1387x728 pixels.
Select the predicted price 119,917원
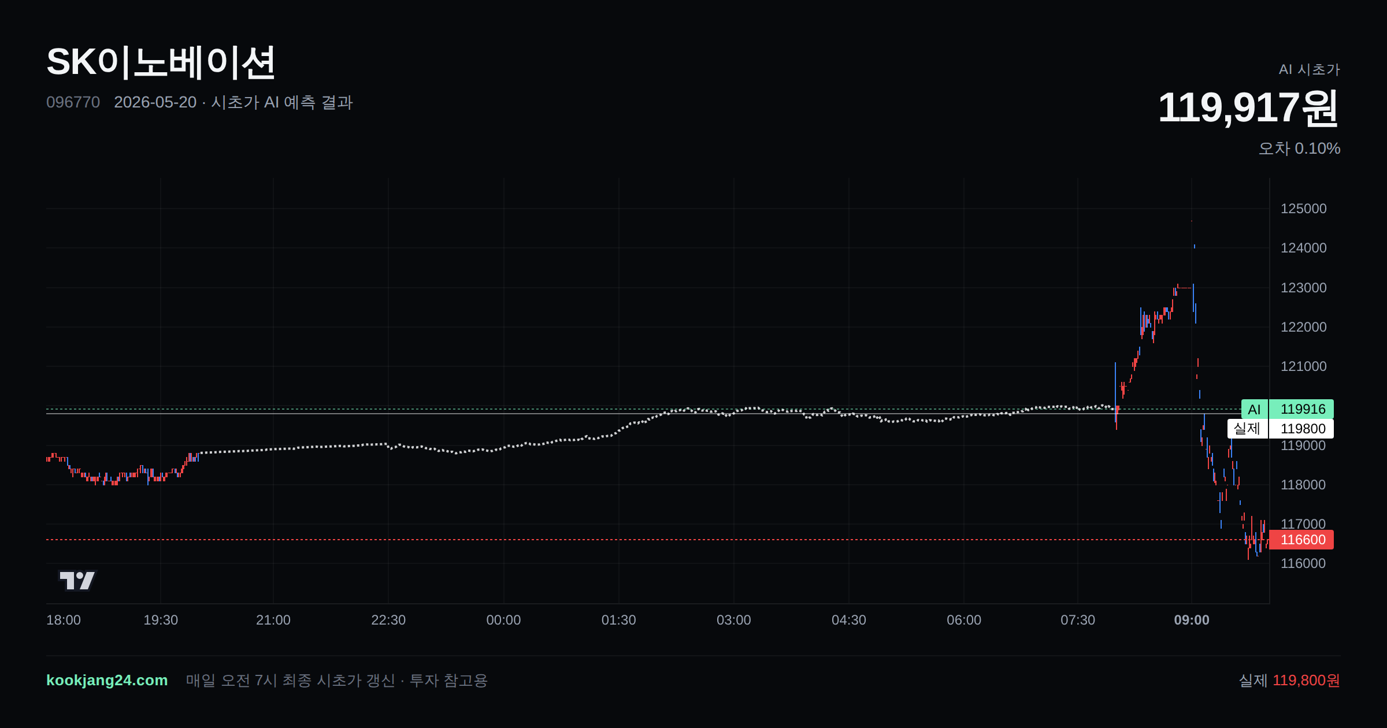pyautogui.click(x=1248, y=107)
